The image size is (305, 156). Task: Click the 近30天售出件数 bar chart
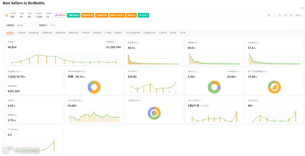tap(94, 117)
